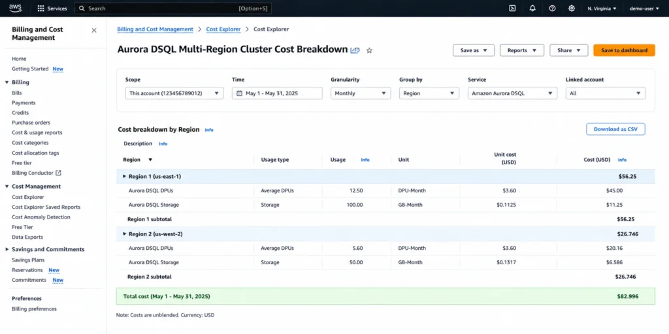Image resolution: width=669 pixels, height=334 pixels.
Task: Open the Reports dropdown
Action: [x=522, y=50]
